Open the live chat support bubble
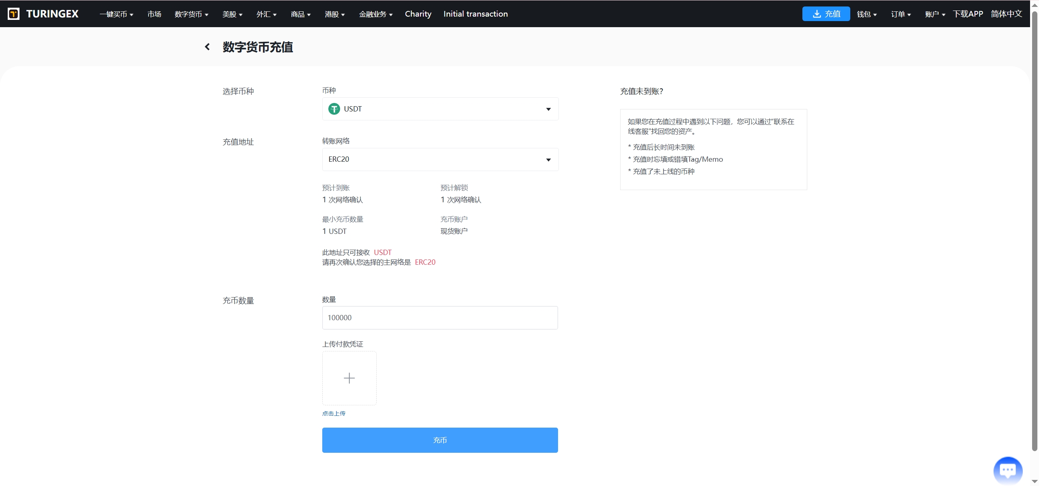Image resolution: width=1039 pixels, height=486 pixels. coord(1008,470)
